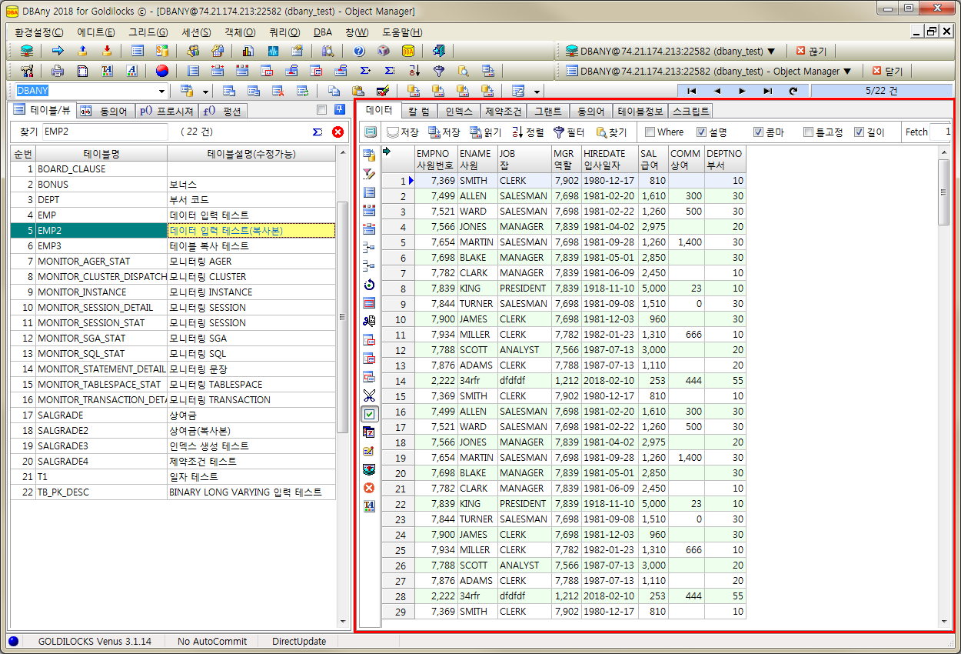Go to the last record with navigation button

tap(768, 91)
